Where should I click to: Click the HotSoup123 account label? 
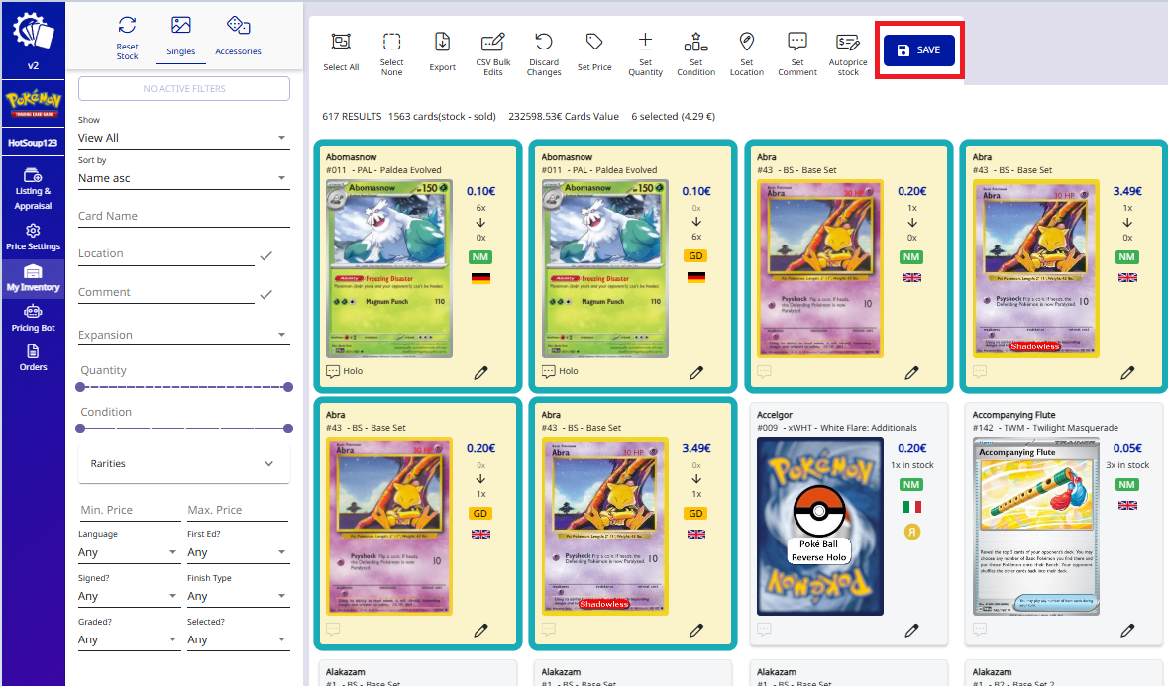point(33,143)
